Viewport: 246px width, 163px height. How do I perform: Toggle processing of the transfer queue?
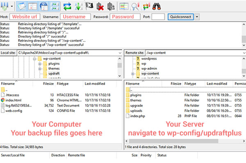click(x=78, y=7)
